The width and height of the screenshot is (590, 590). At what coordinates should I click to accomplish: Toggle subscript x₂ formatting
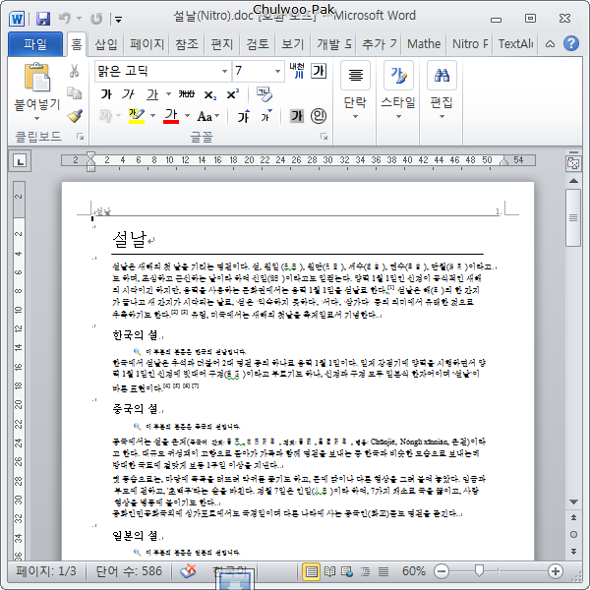[x=210, y=94]
